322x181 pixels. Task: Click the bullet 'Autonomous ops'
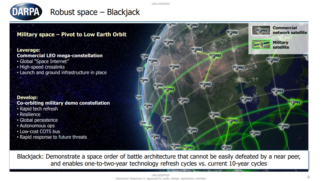click(37, 126)
